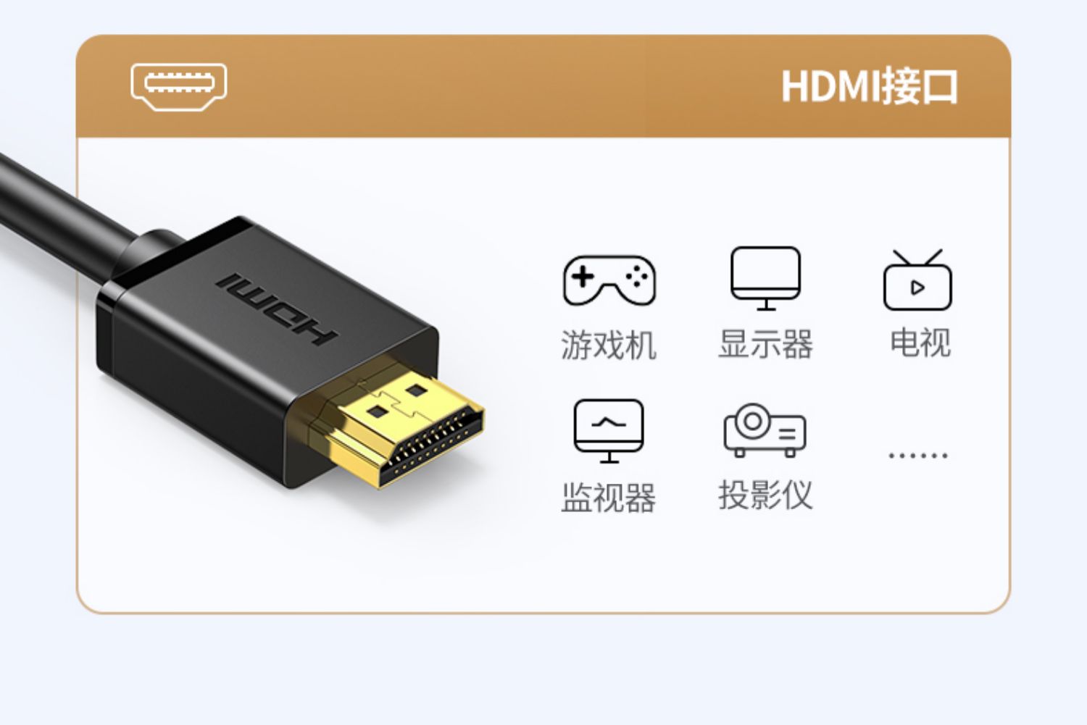
Task: Click the HDMI port outline icon
Action: point(179,87)
